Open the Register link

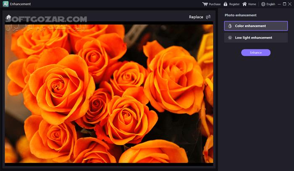click(234, 4)
